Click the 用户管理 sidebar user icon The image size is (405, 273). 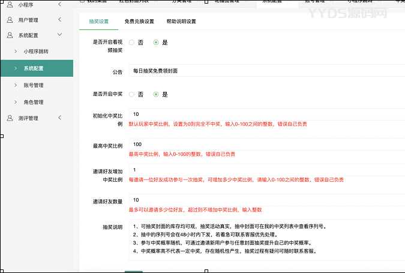tap(10, 20)
